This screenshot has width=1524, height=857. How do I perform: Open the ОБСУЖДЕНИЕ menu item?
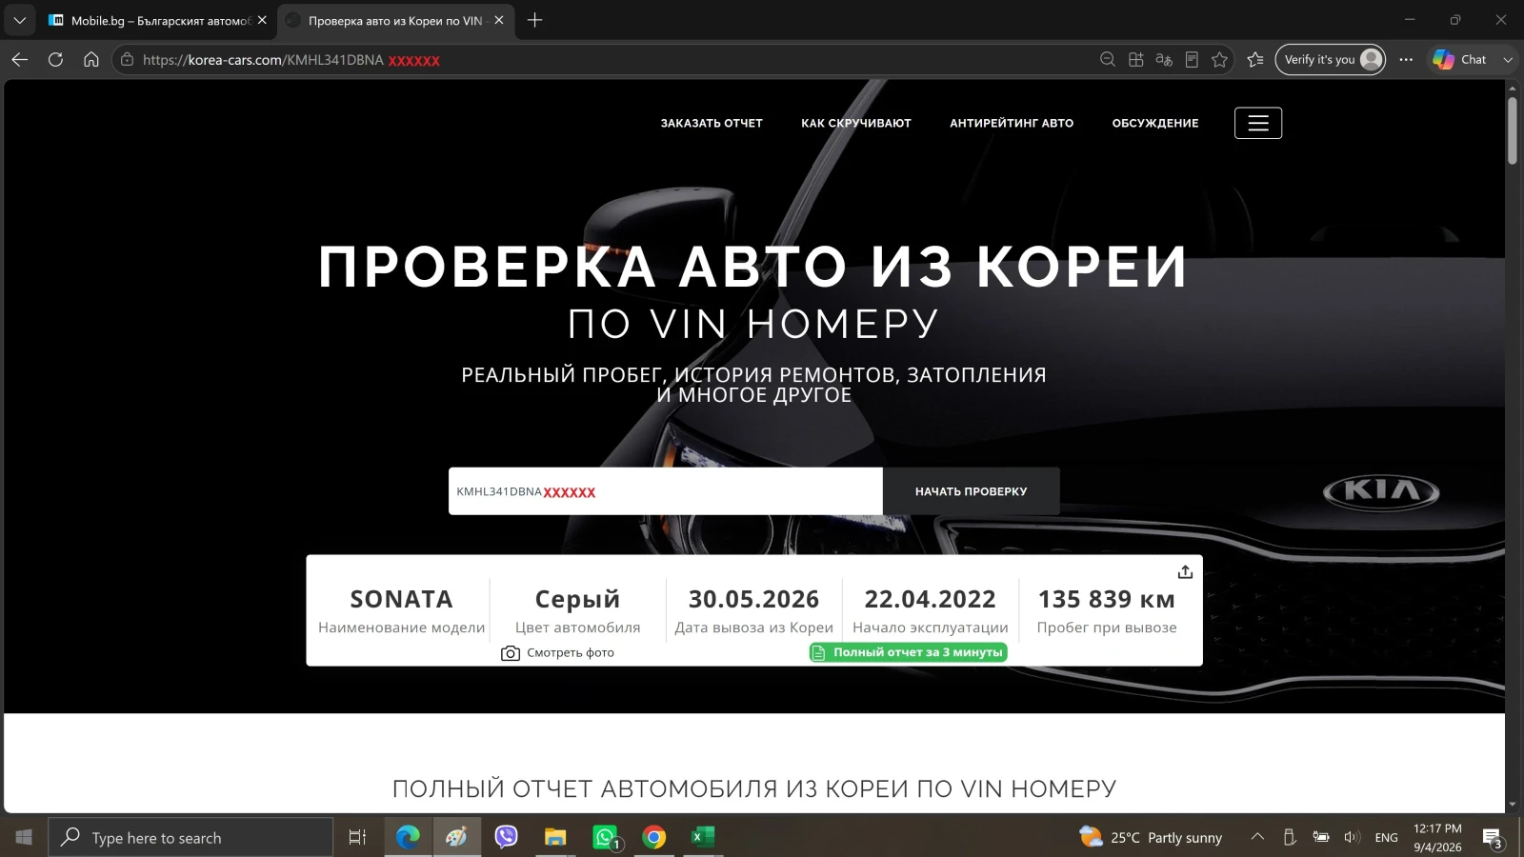(x=1155, y=123)
